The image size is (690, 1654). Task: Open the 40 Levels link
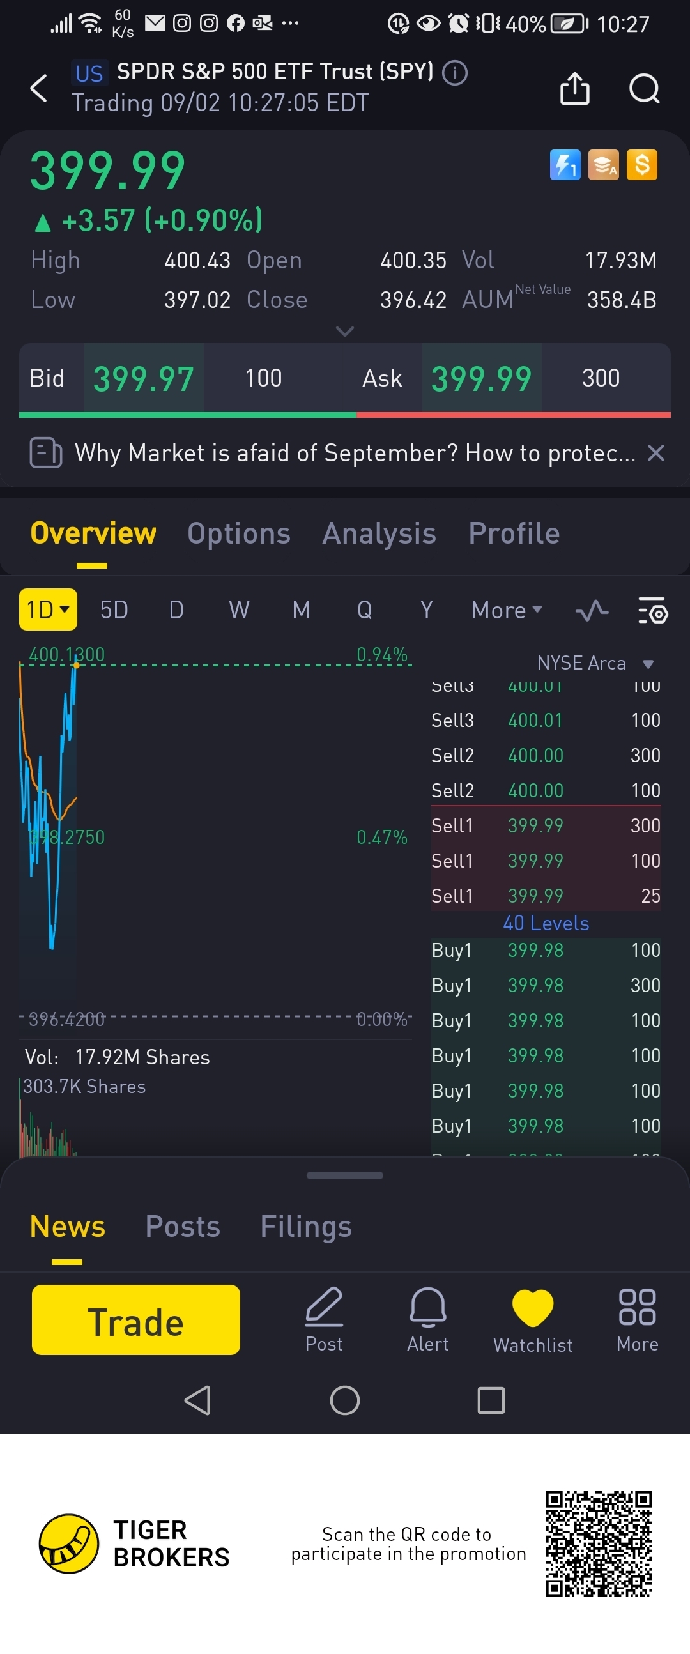tap(546, 923)
